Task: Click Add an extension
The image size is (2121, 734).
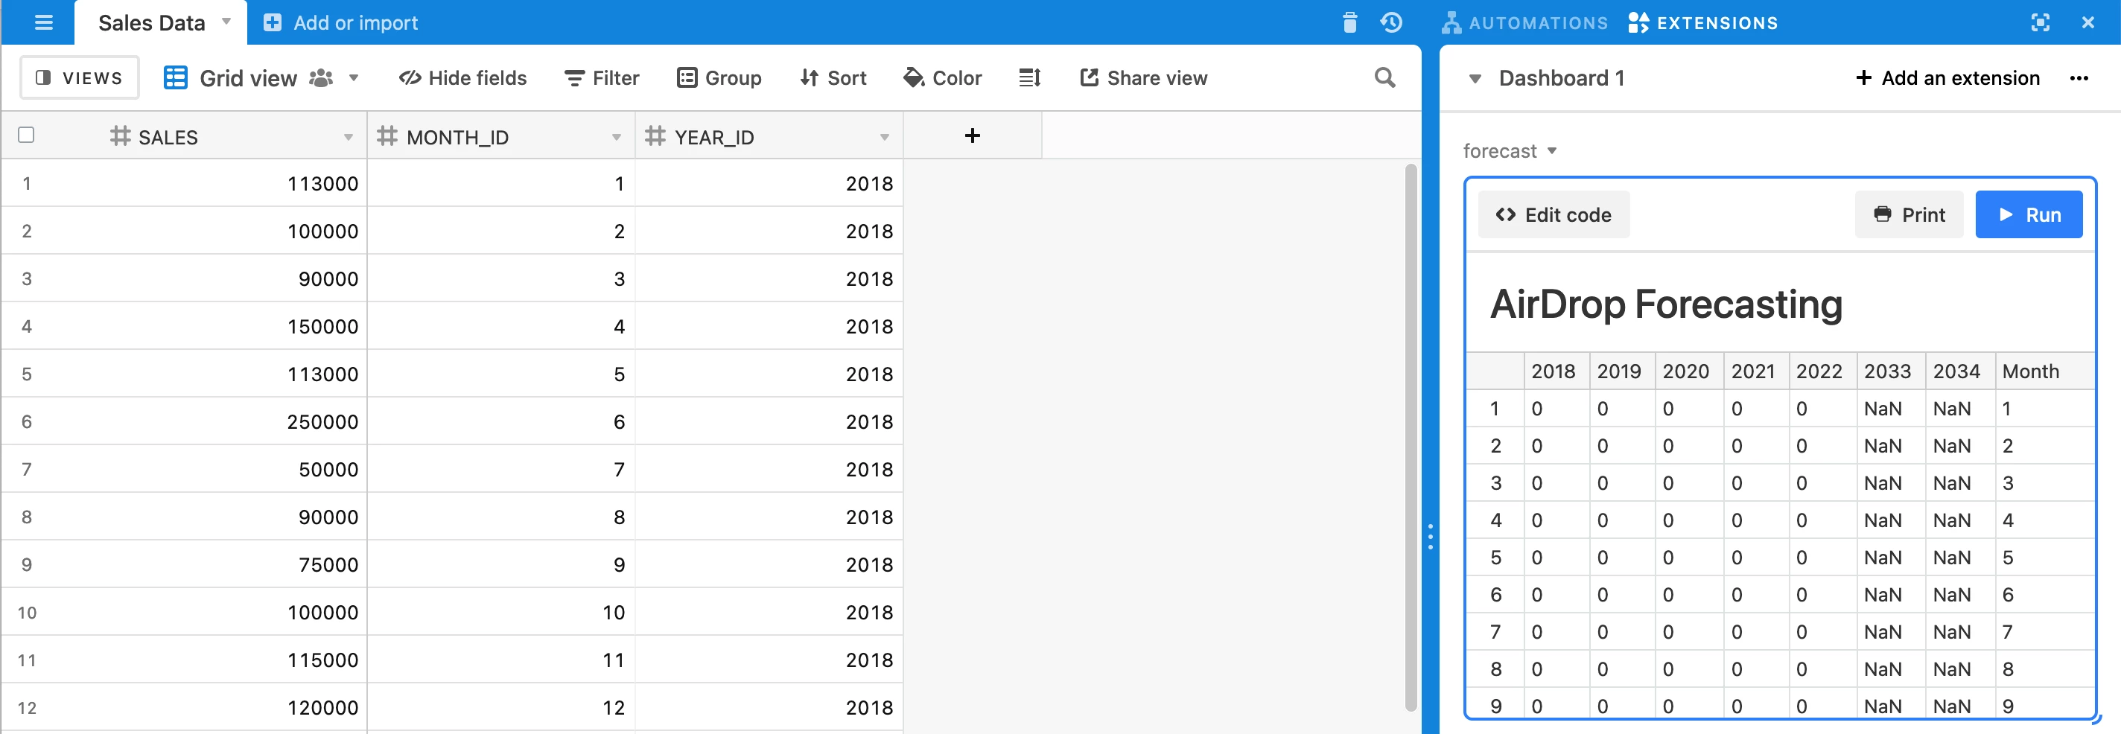Action: pos(1947,78)
